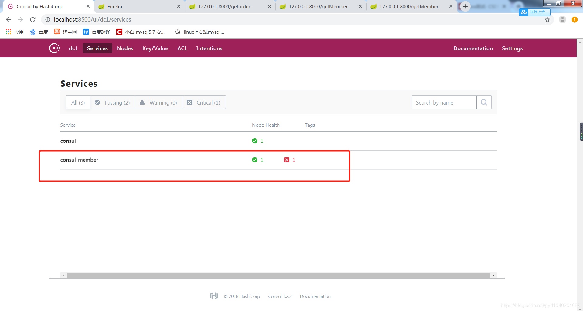Click the HashiCorp footer logo
583x311 pixels.
(x=214, y=296)
